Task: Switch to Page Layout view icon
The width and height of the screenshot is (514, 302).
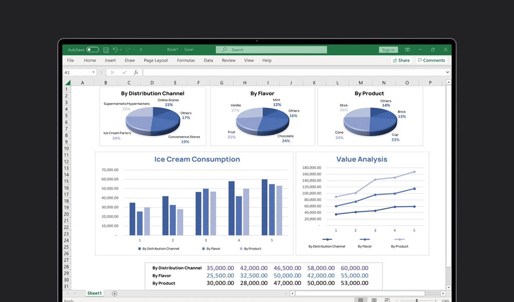Action: (x=374, y=300)
